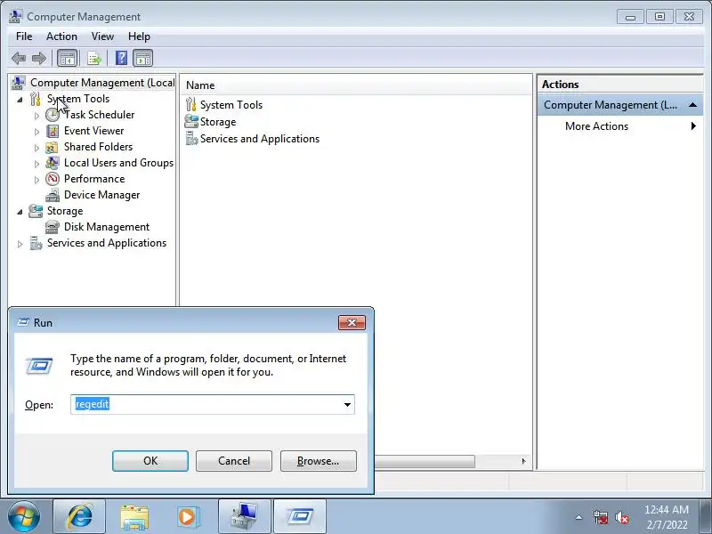Screen dimensions: 712x534
Task: Launch Internet Explorer from the taskbar
Action: [79, 517]
